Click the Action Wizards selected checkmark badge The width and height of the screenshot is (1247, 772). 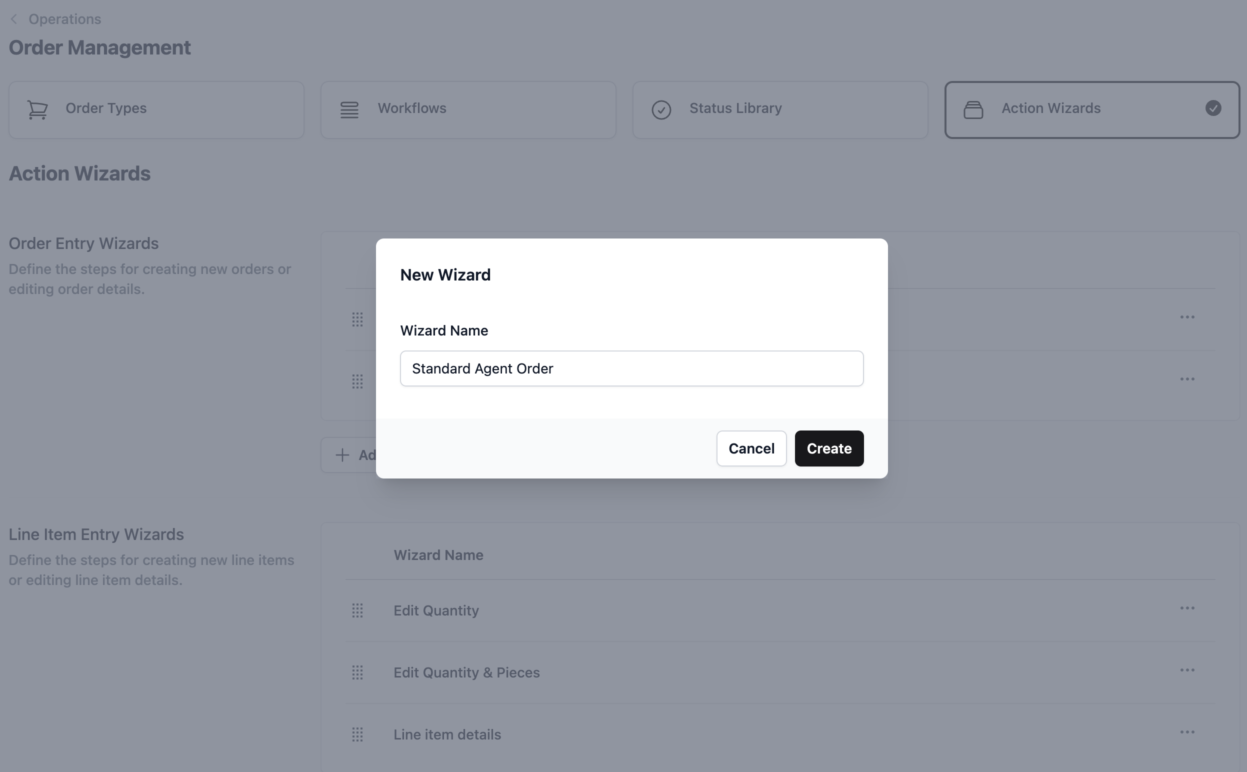click(1213, 108)
